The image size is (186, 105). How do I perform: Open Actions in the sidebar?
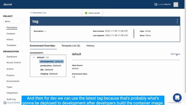tap(10, 69)
